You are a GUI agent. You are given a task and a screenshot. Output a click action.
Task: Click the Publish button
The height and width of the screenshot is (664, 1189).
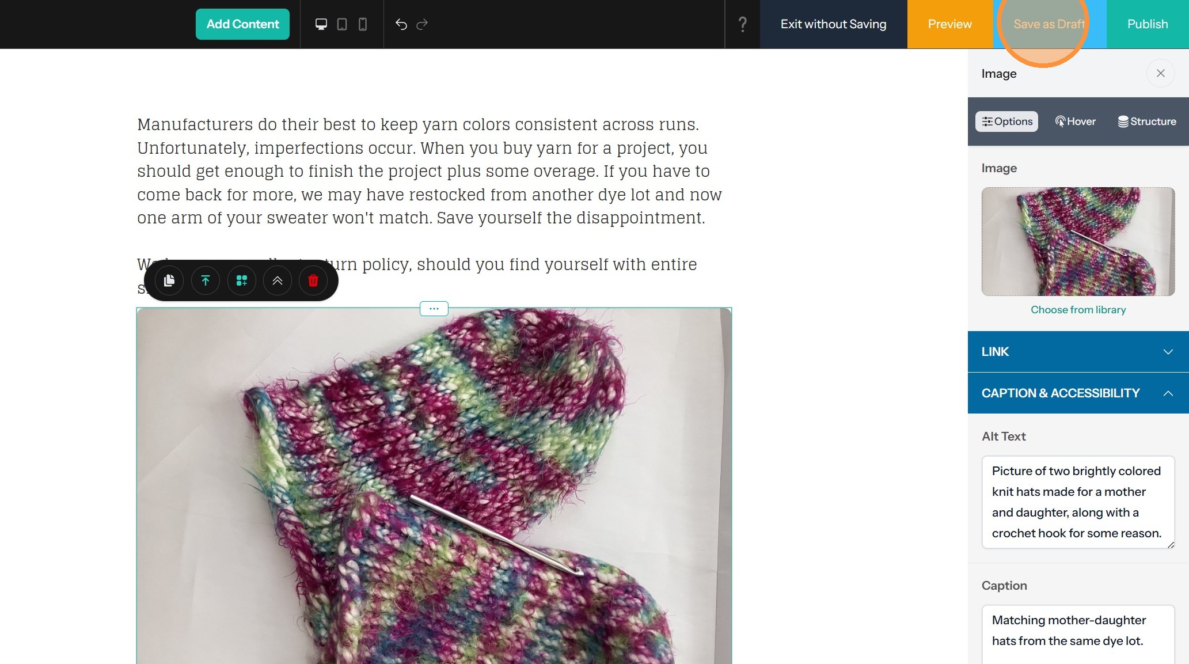point(1147,24)
